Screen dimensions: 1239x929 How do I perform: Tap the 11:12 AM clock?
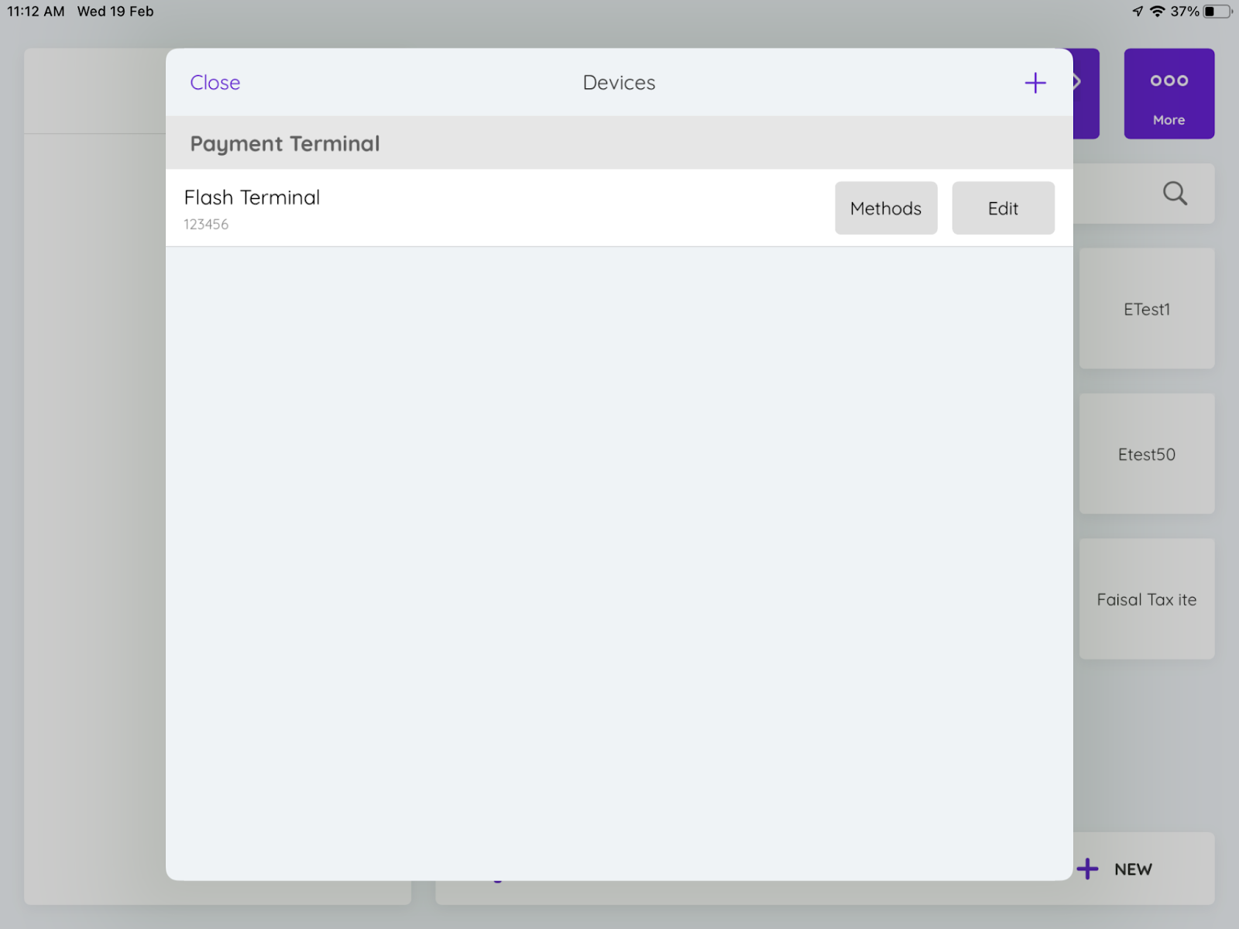[36, 12]
